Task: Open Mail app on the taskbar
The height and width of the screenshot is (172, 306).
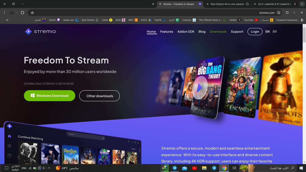Action: (x=185, y=168)
